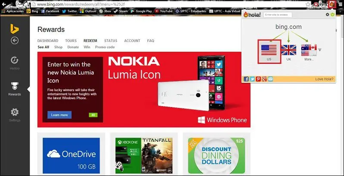The height and width of the screenshot is (176, 344).
Task: Open the Xbox One Titanfall reward card
Action: [x=144, y=156]
